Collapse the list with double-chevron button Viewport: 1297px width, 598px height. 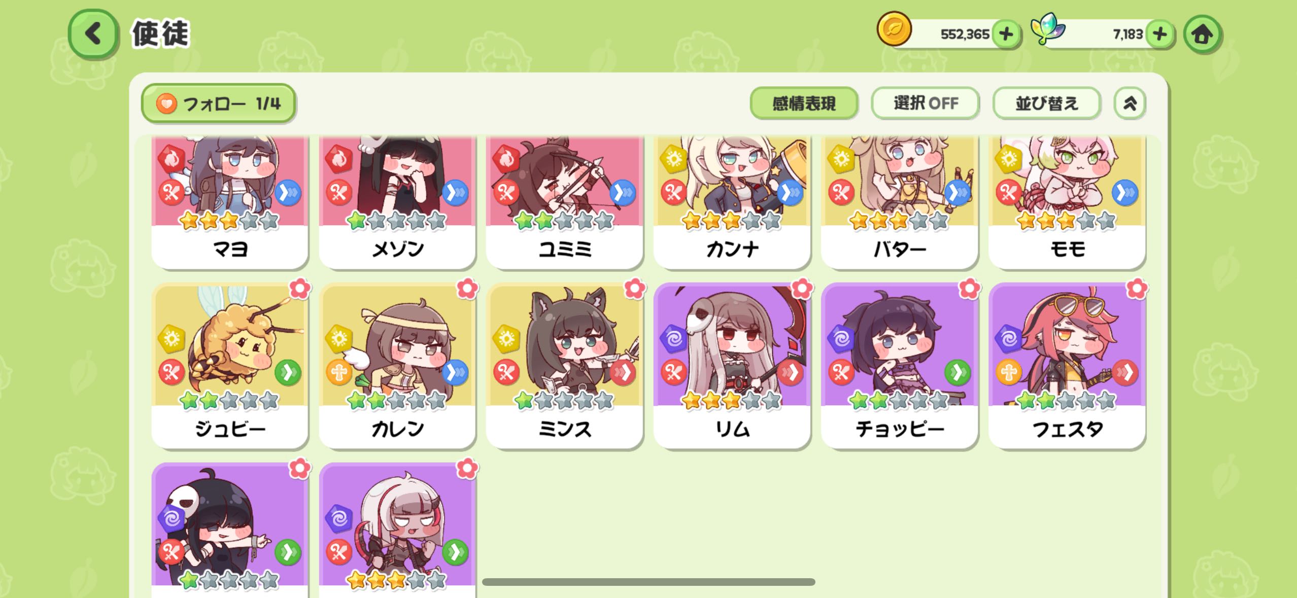coord(1130,103)
